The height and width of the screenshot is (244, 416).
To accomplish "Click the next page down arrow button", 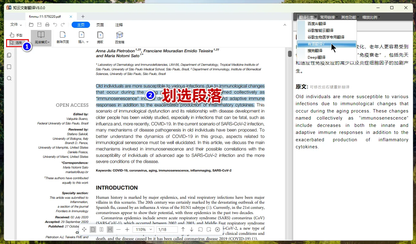I will click(x=191, y=229).
